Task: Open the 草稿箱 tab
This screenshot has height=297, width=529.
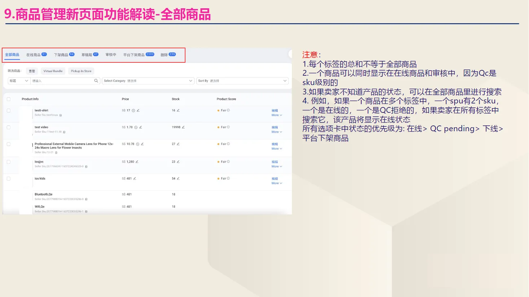Action: 88,54
